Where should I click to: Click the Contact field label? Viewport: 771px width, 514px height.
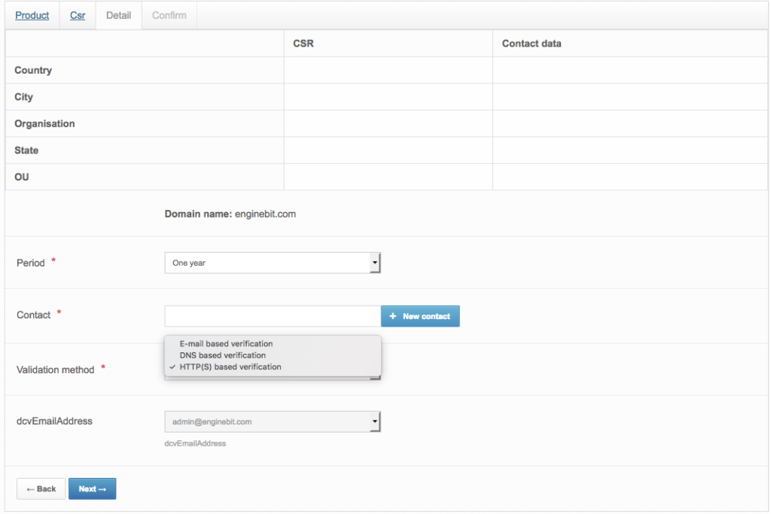[x=33, y=315]
